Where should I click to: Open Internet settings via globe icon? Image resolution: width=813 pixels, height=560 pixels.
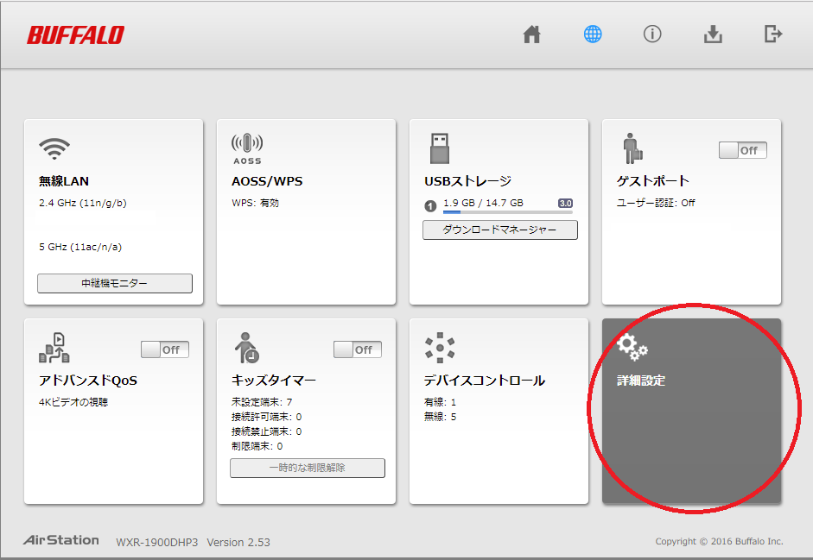click(x=593, y=35)
